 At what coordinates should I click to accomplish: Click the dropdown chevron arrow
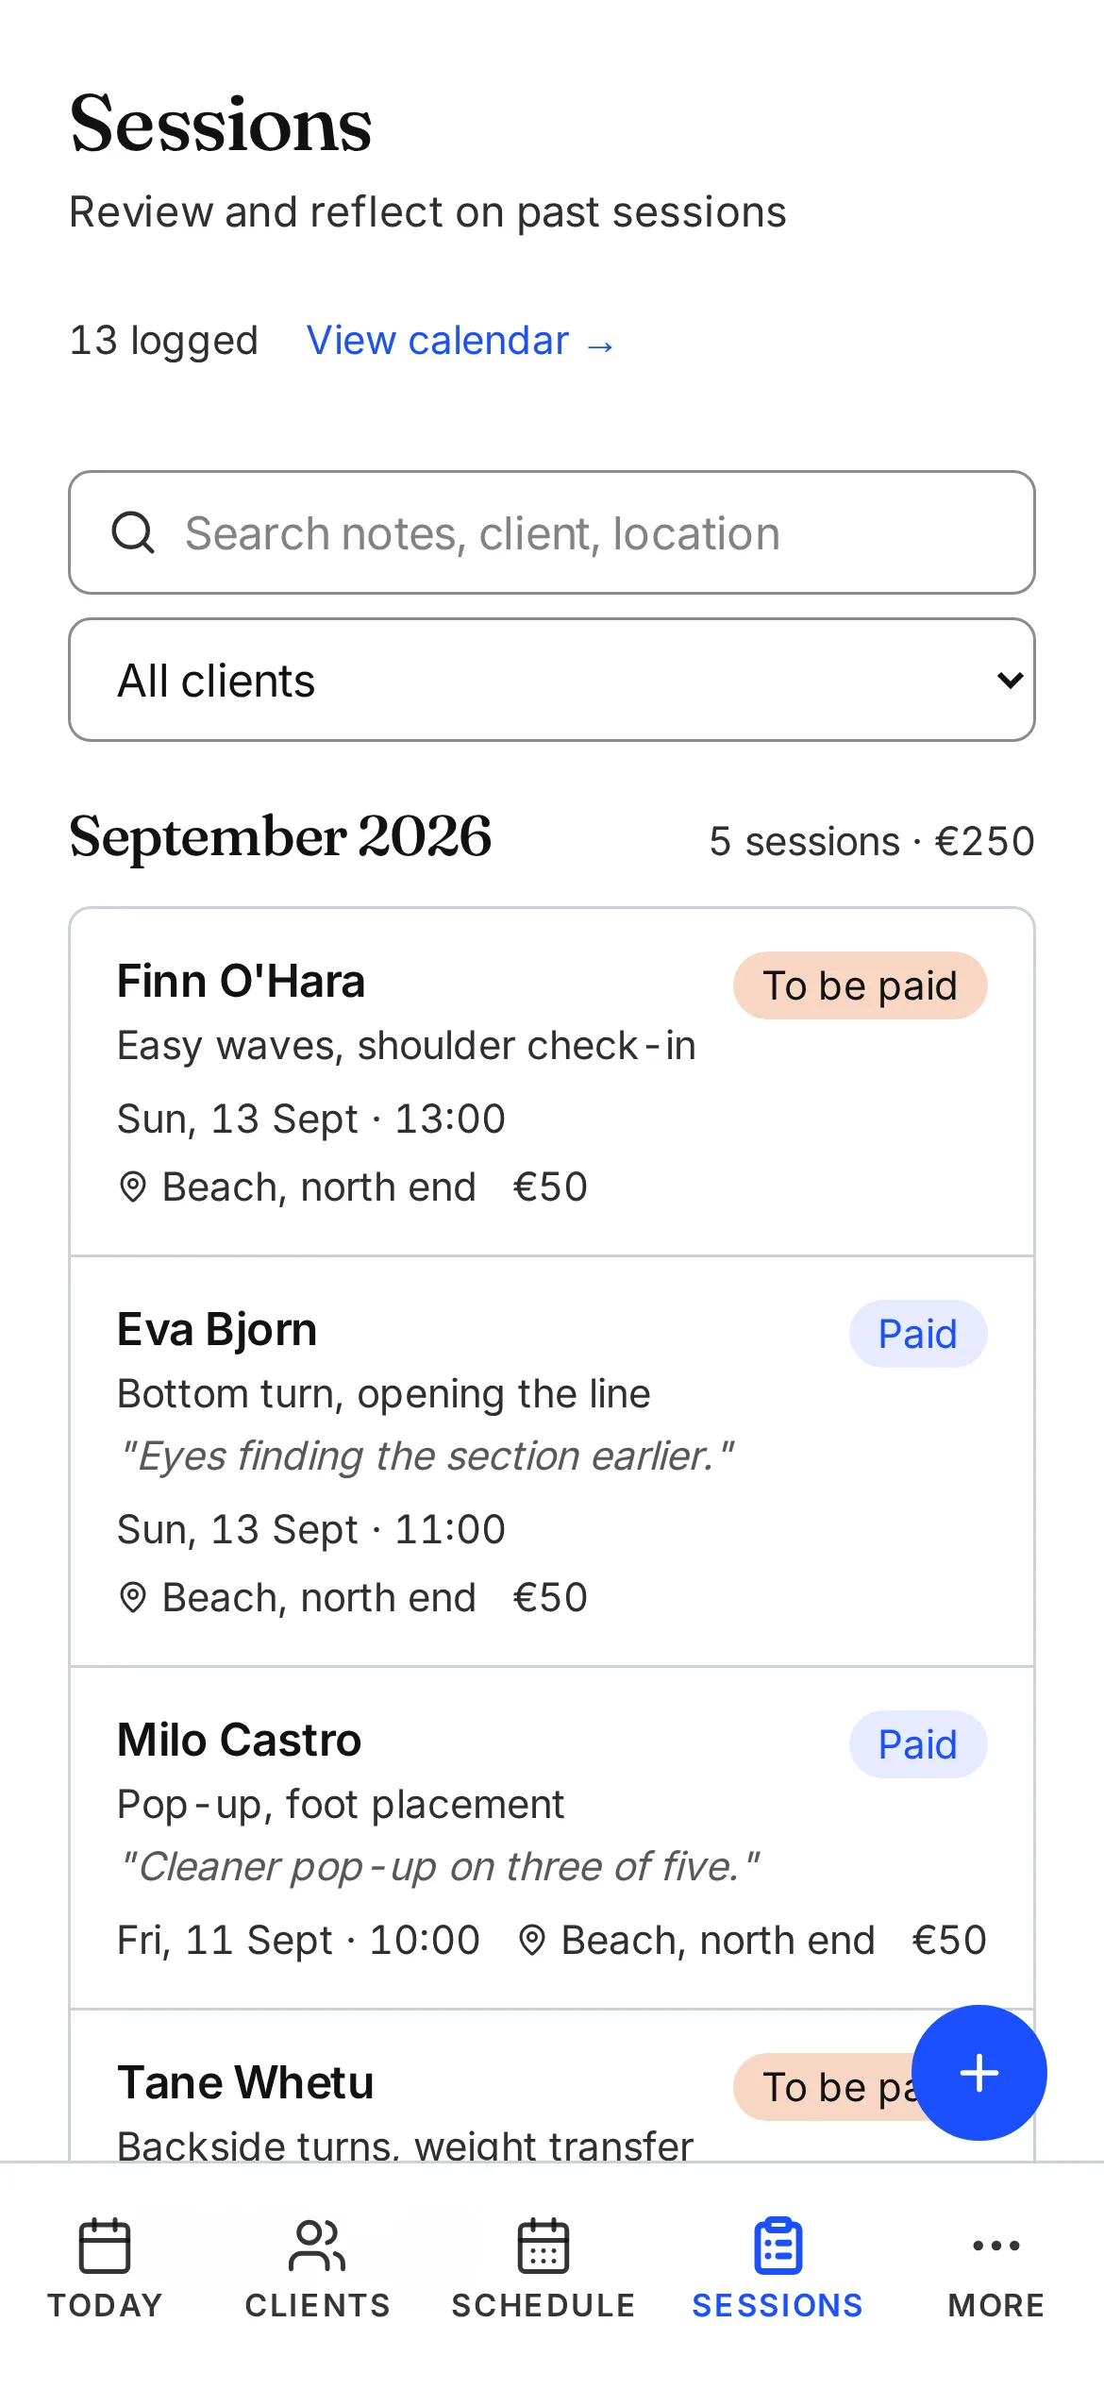1010,680
